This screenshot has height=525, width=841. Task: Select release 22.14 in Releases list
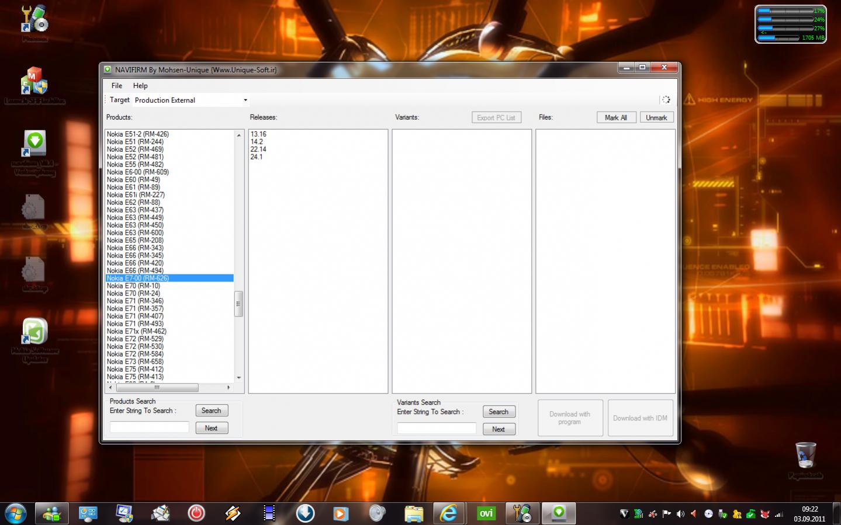click(x=258, y=149)
